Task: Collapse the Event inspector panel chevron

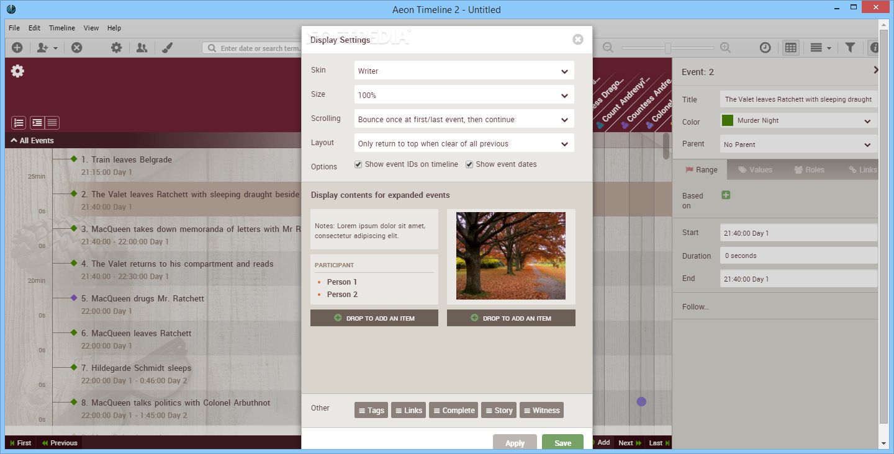Action: coord(876,70)
